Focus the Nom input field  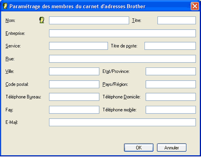click(x=89, y=20)
